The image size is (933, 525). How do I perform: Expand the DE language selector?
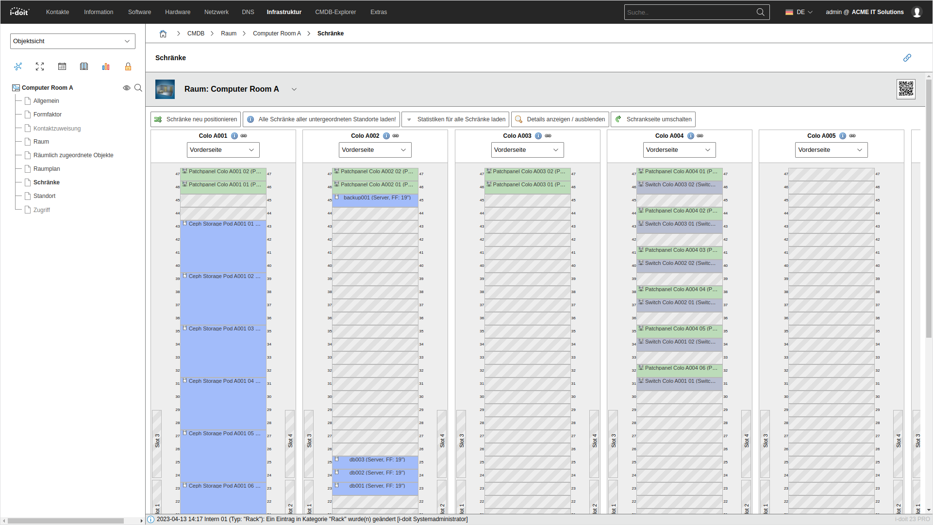pos(799,12)
